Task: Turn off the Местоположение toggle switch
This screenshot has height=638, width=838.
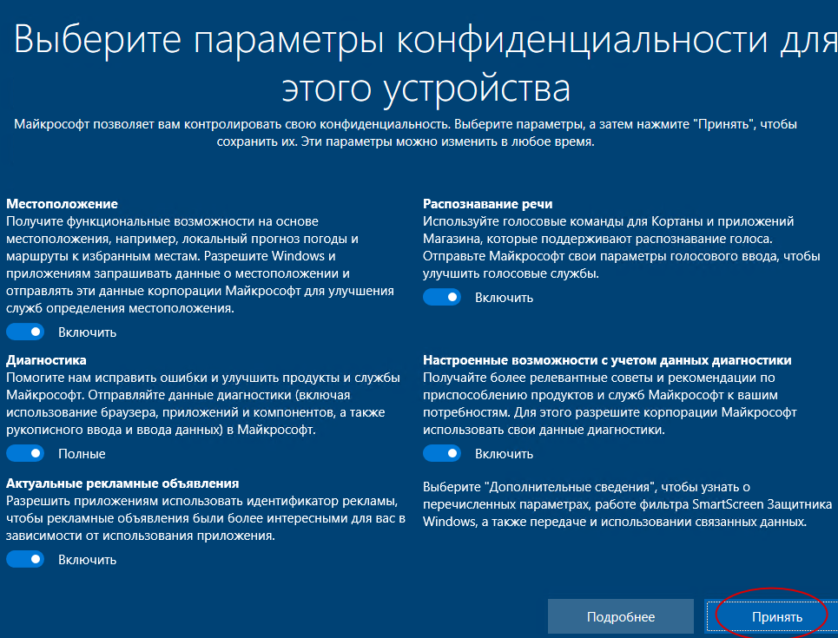Action: (25, 332)
